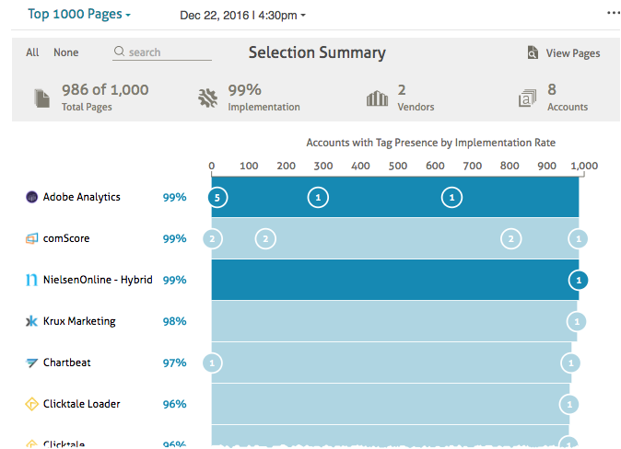Click the Krux Marketing logo icon
The height and width of the screenshot is (449, 621).
tap(31, 321)
